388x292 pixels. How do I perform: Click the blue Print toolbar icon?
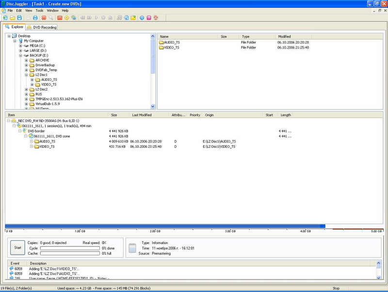[x=35, y=18]
